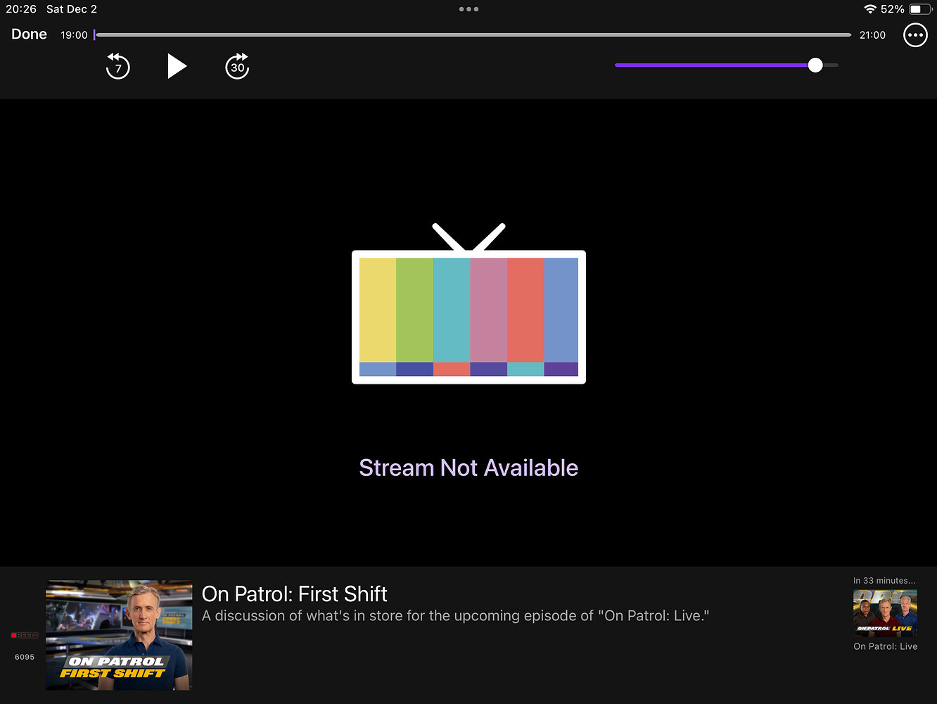Open the On Patrol: First Shift thumbnail
Viewport: 937px width, 704px height.
click(118, 634)
